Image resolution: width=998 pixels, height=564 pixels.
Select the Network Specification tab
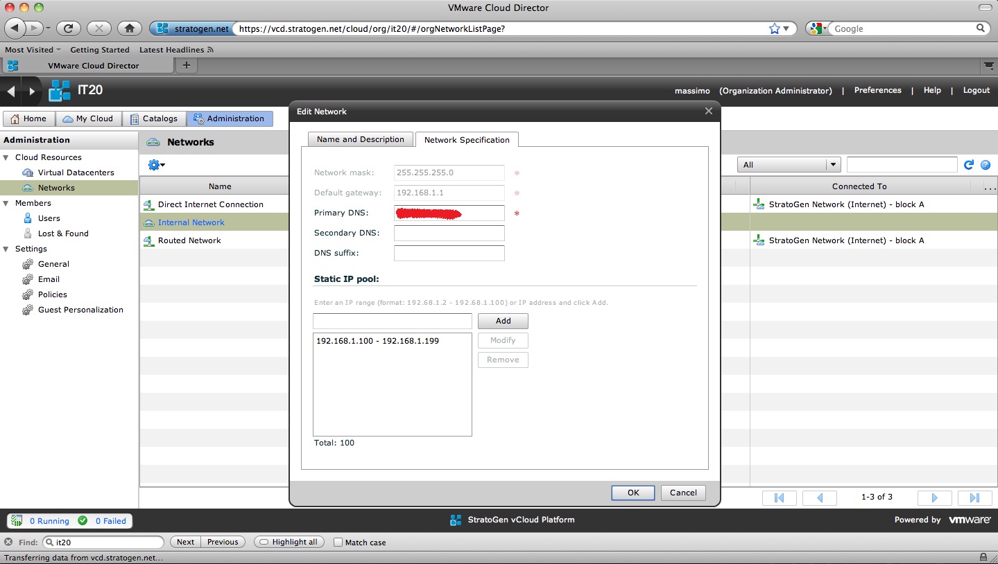point(467,139)
